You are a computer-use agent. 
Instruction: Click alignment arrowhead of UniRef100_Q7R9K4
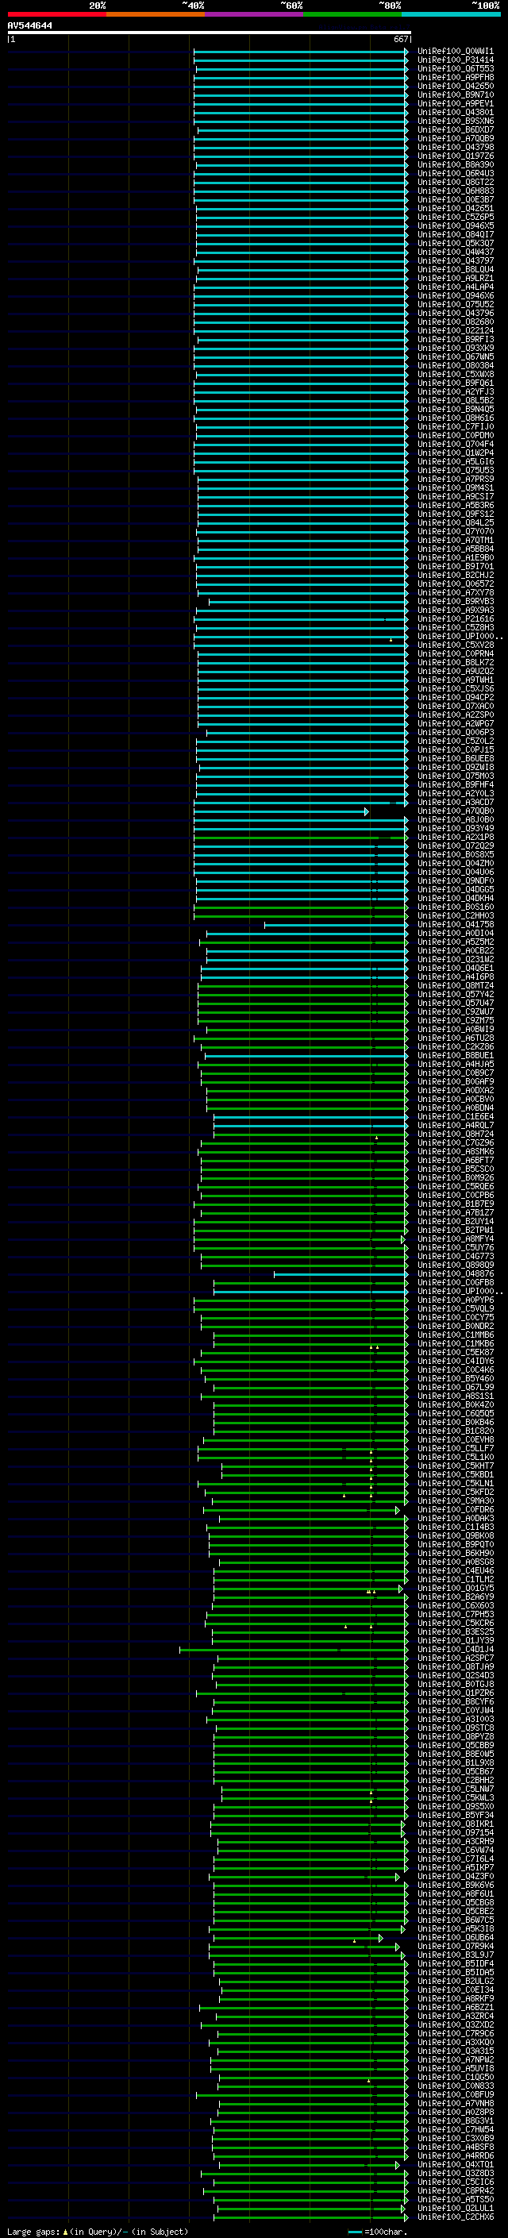click(x=398, y=1946)
